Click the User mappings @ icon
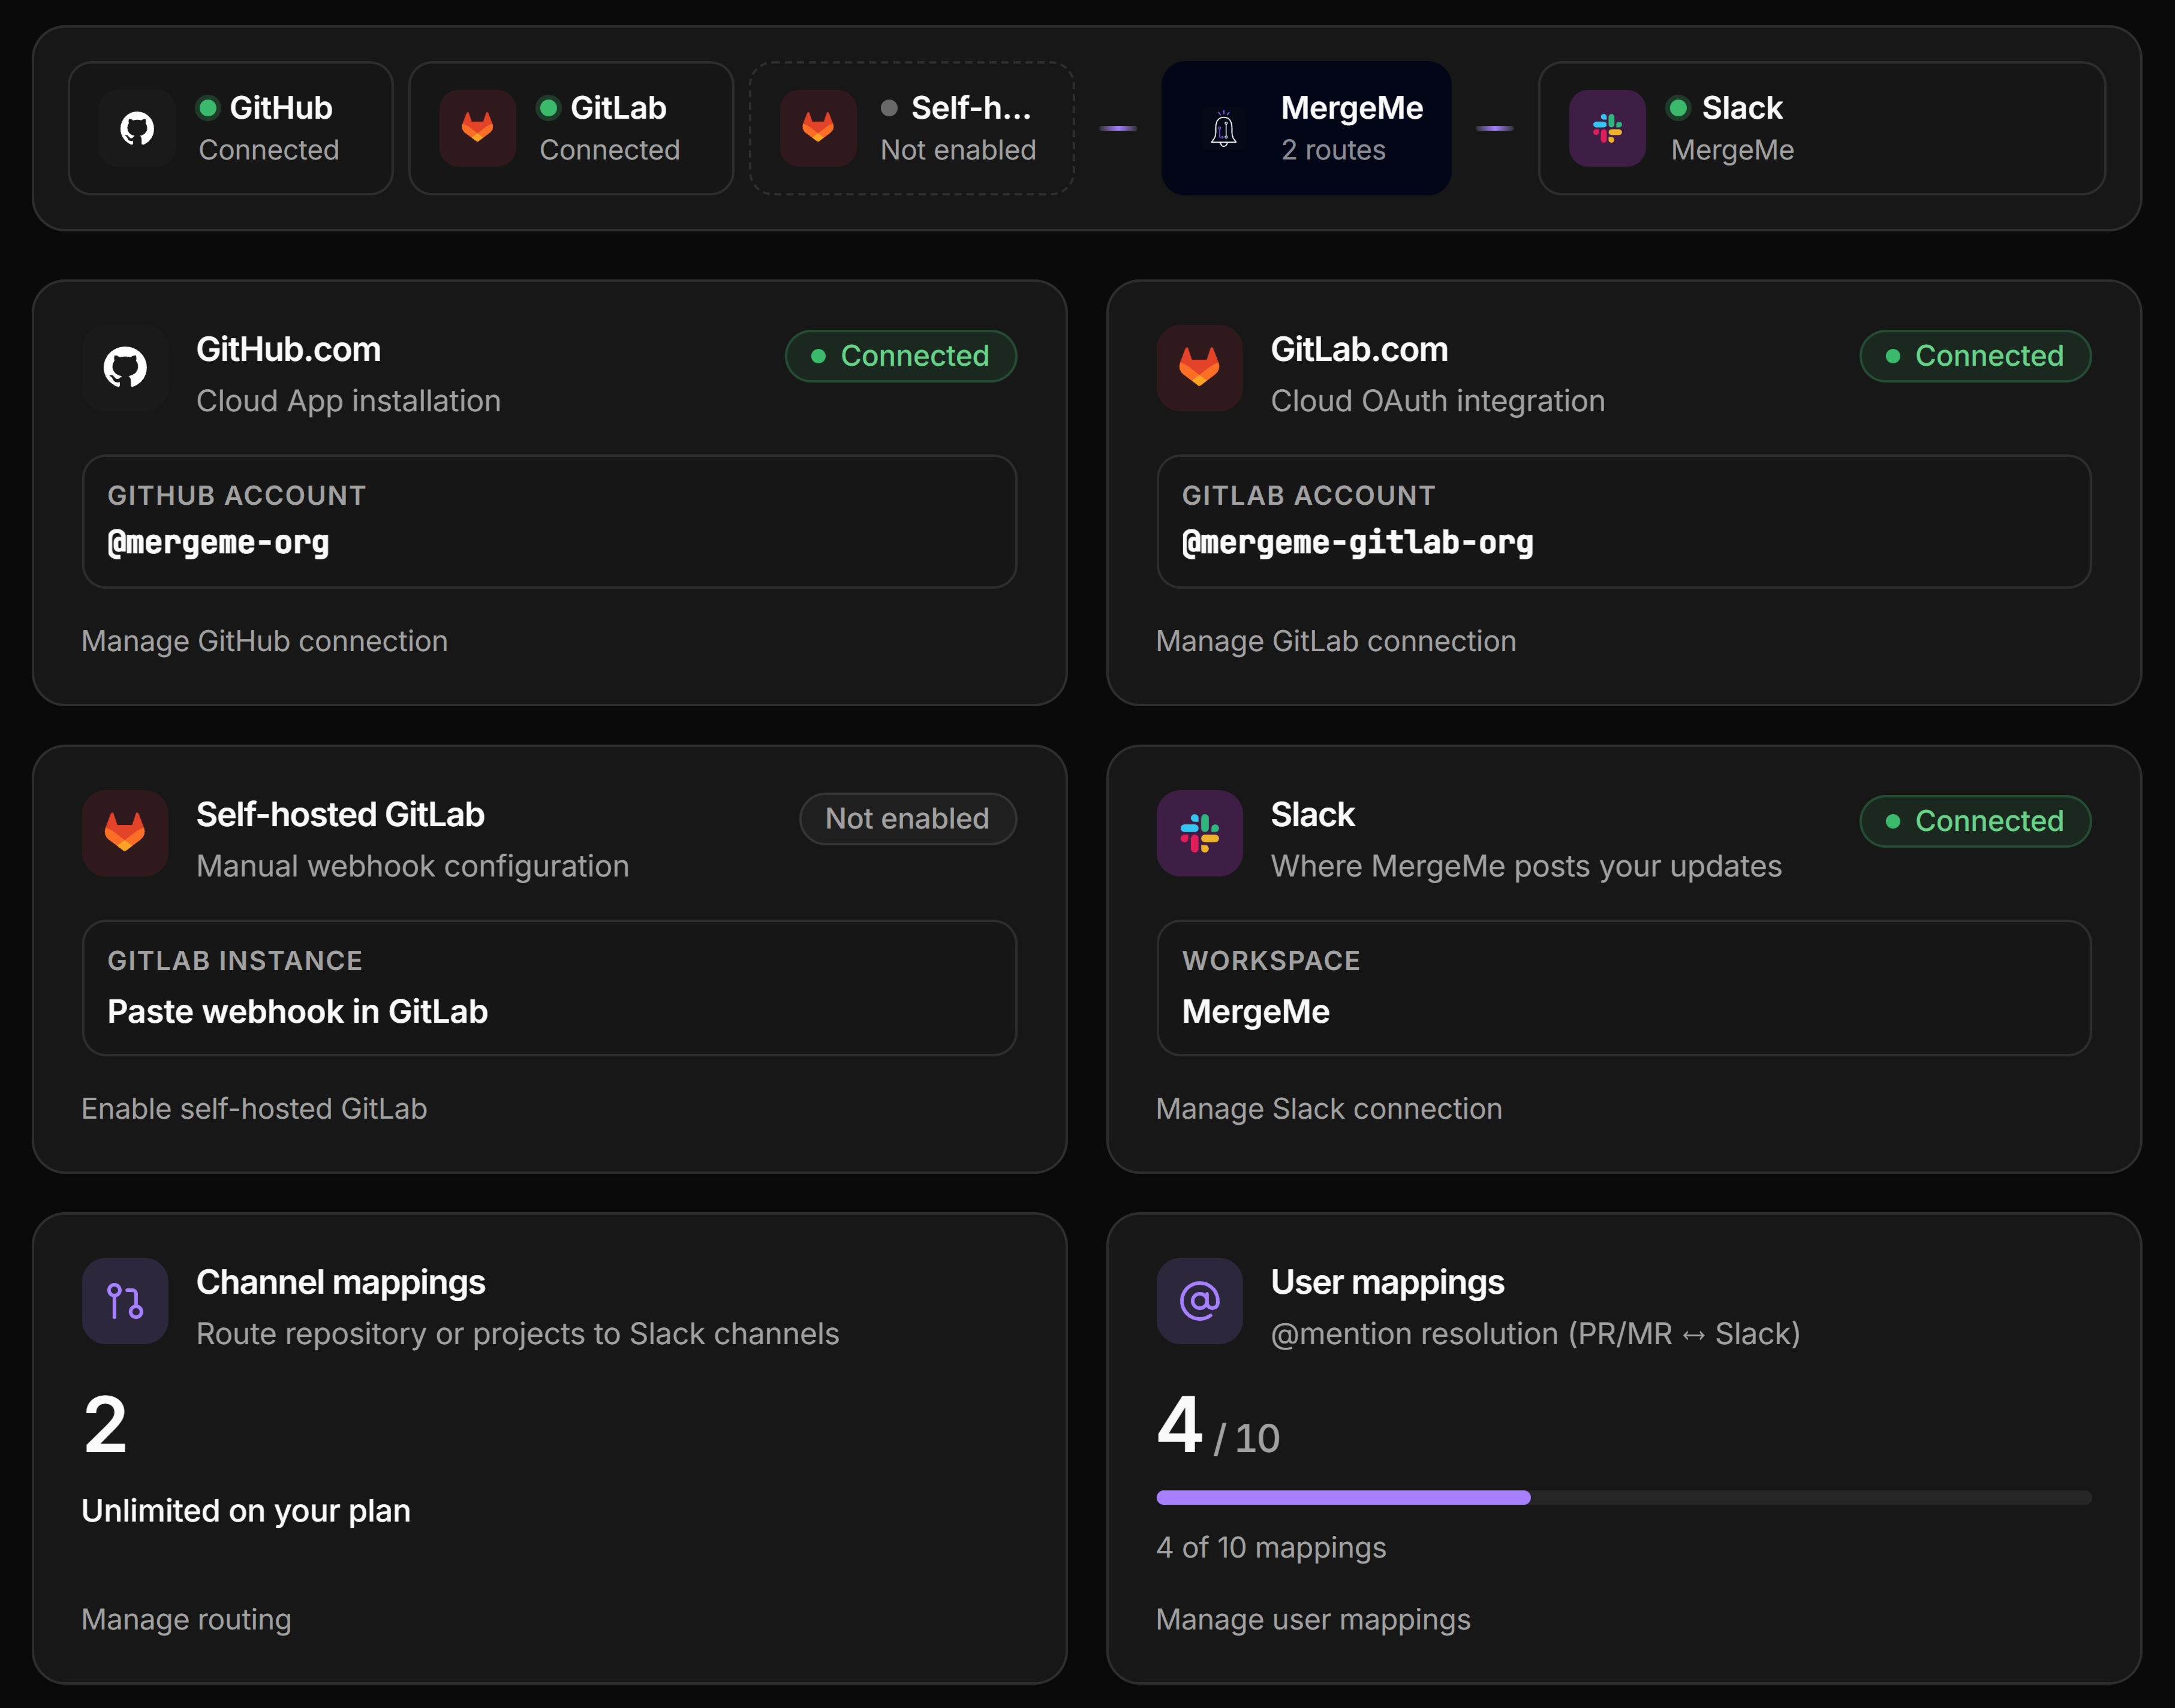The height and width of the screenshot is (1708, 2175). tap(1199, 1301)
